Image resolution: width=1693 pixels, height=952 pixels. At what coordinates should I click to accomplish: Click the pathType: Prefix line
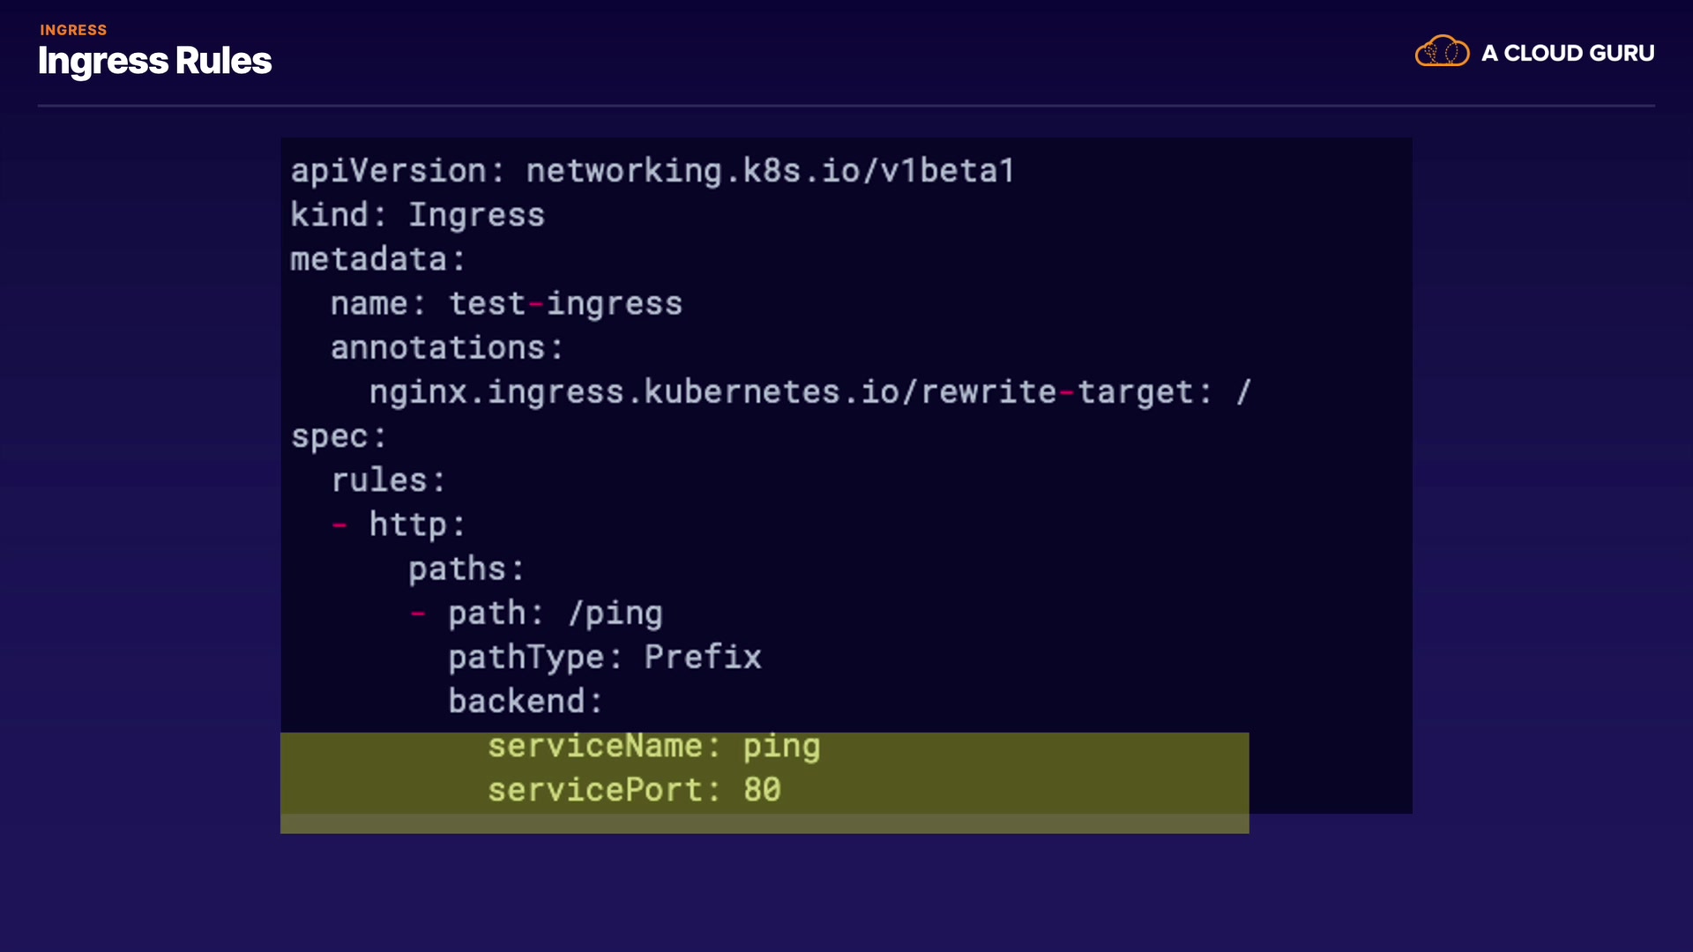click(604, 657)
